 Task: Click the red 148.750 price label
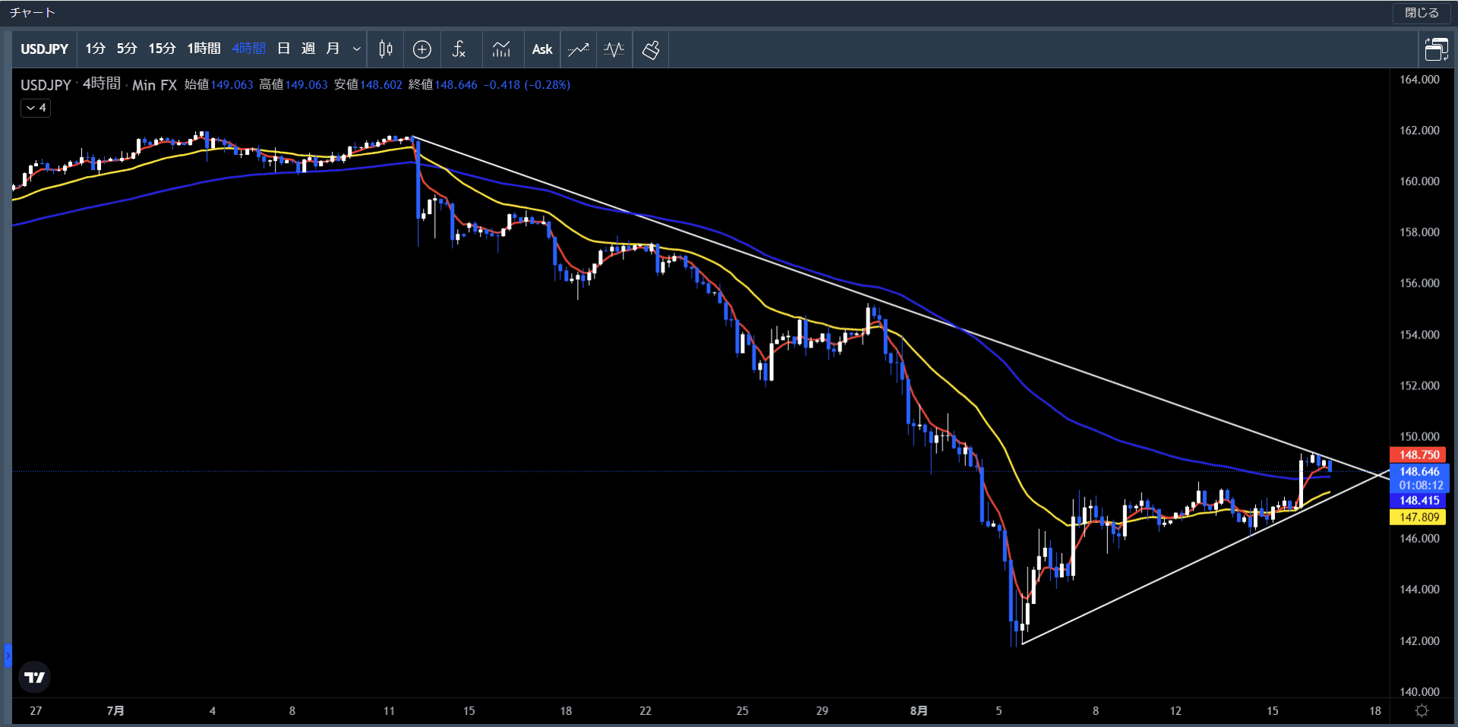pos(1419,455)
